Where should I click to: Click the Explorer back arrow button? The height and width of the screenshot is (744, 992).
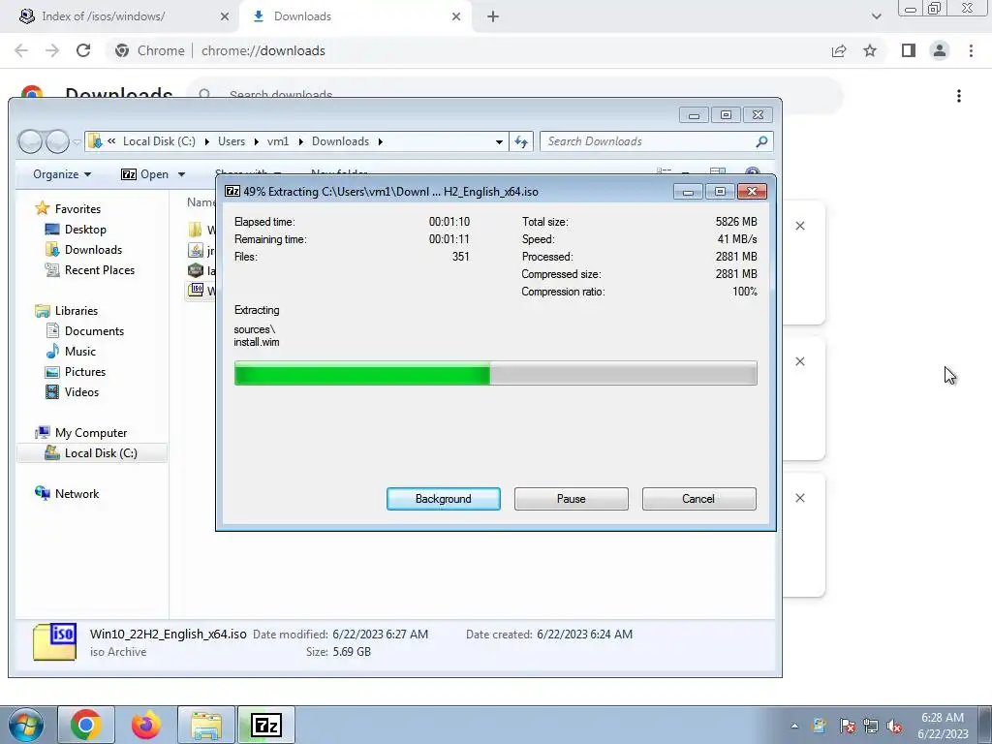[30, 141]
